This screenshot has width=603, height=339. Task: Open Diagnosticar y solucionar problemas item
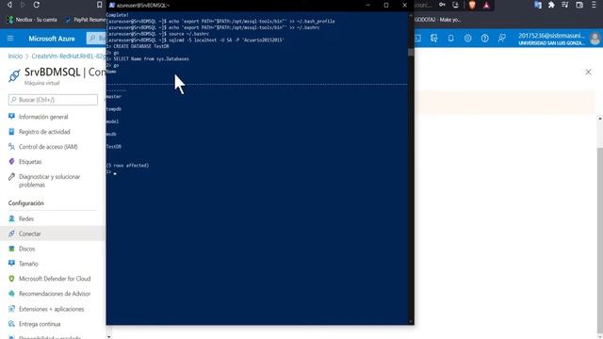50,181
